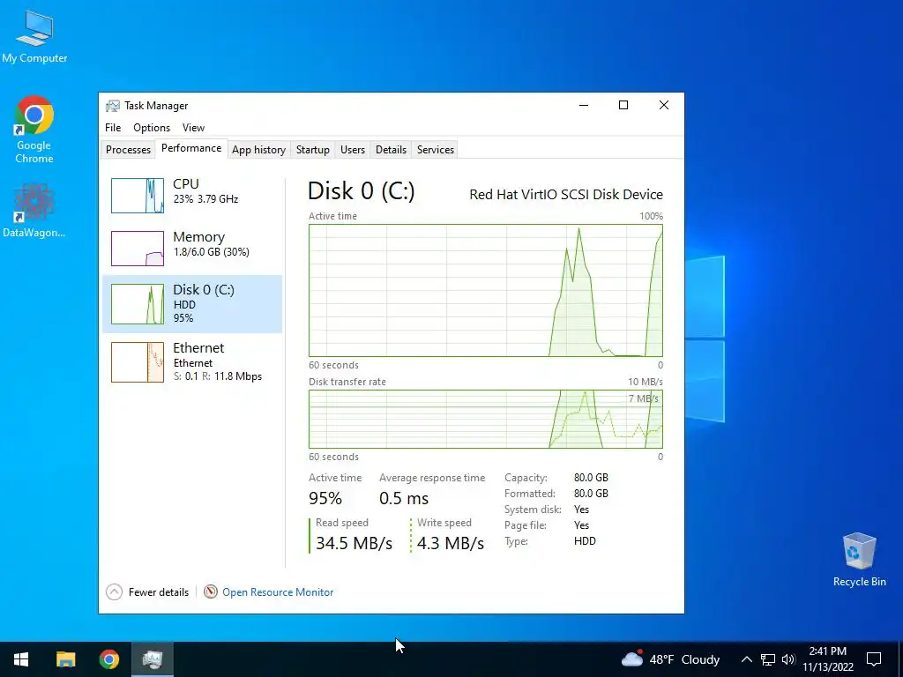Click the 34.5 MB/s read speed value
903x677 pixels.
(354, 543)
